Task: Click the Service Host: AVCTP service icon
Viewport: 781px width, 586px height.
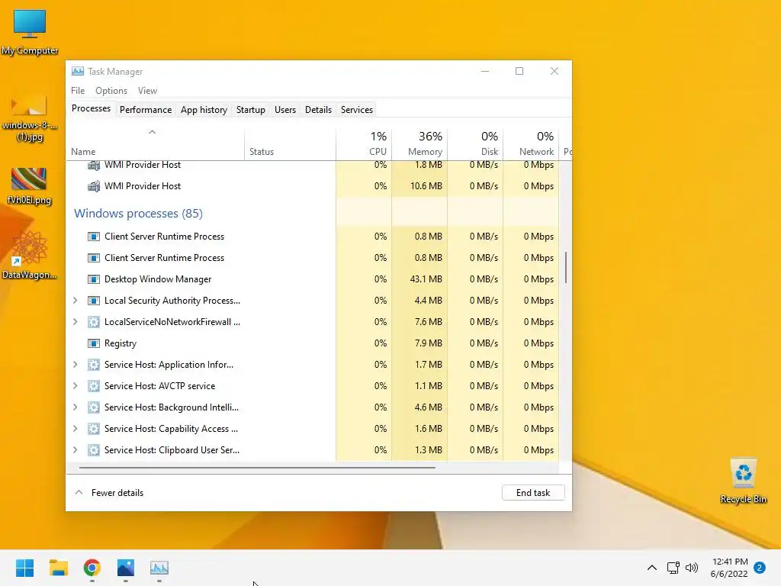Action: coord(94,386)
